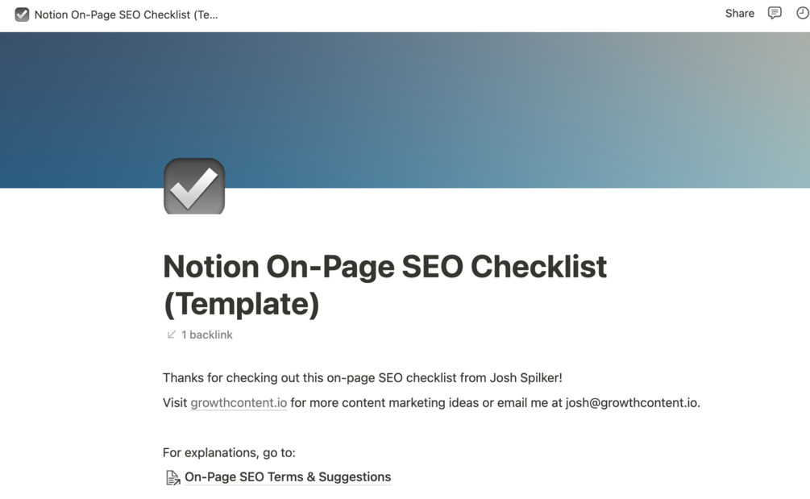Click the first line of the main page heading
Viewport: 810px width, 499px height.
click(384, 267)
